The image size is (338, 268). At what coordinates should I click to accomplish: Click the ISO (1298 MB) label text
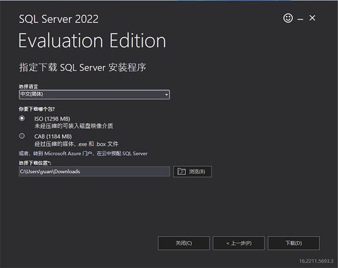(52, 119)
